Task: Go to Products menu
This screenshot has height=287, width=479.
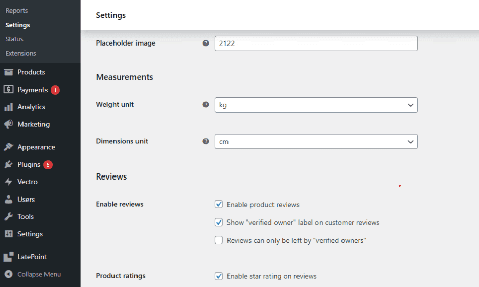Action: [x=31, y=72]
